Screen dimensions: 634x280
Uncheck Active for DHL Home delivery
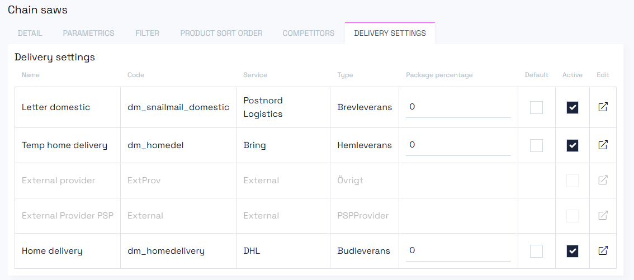(x=572, y=251)
